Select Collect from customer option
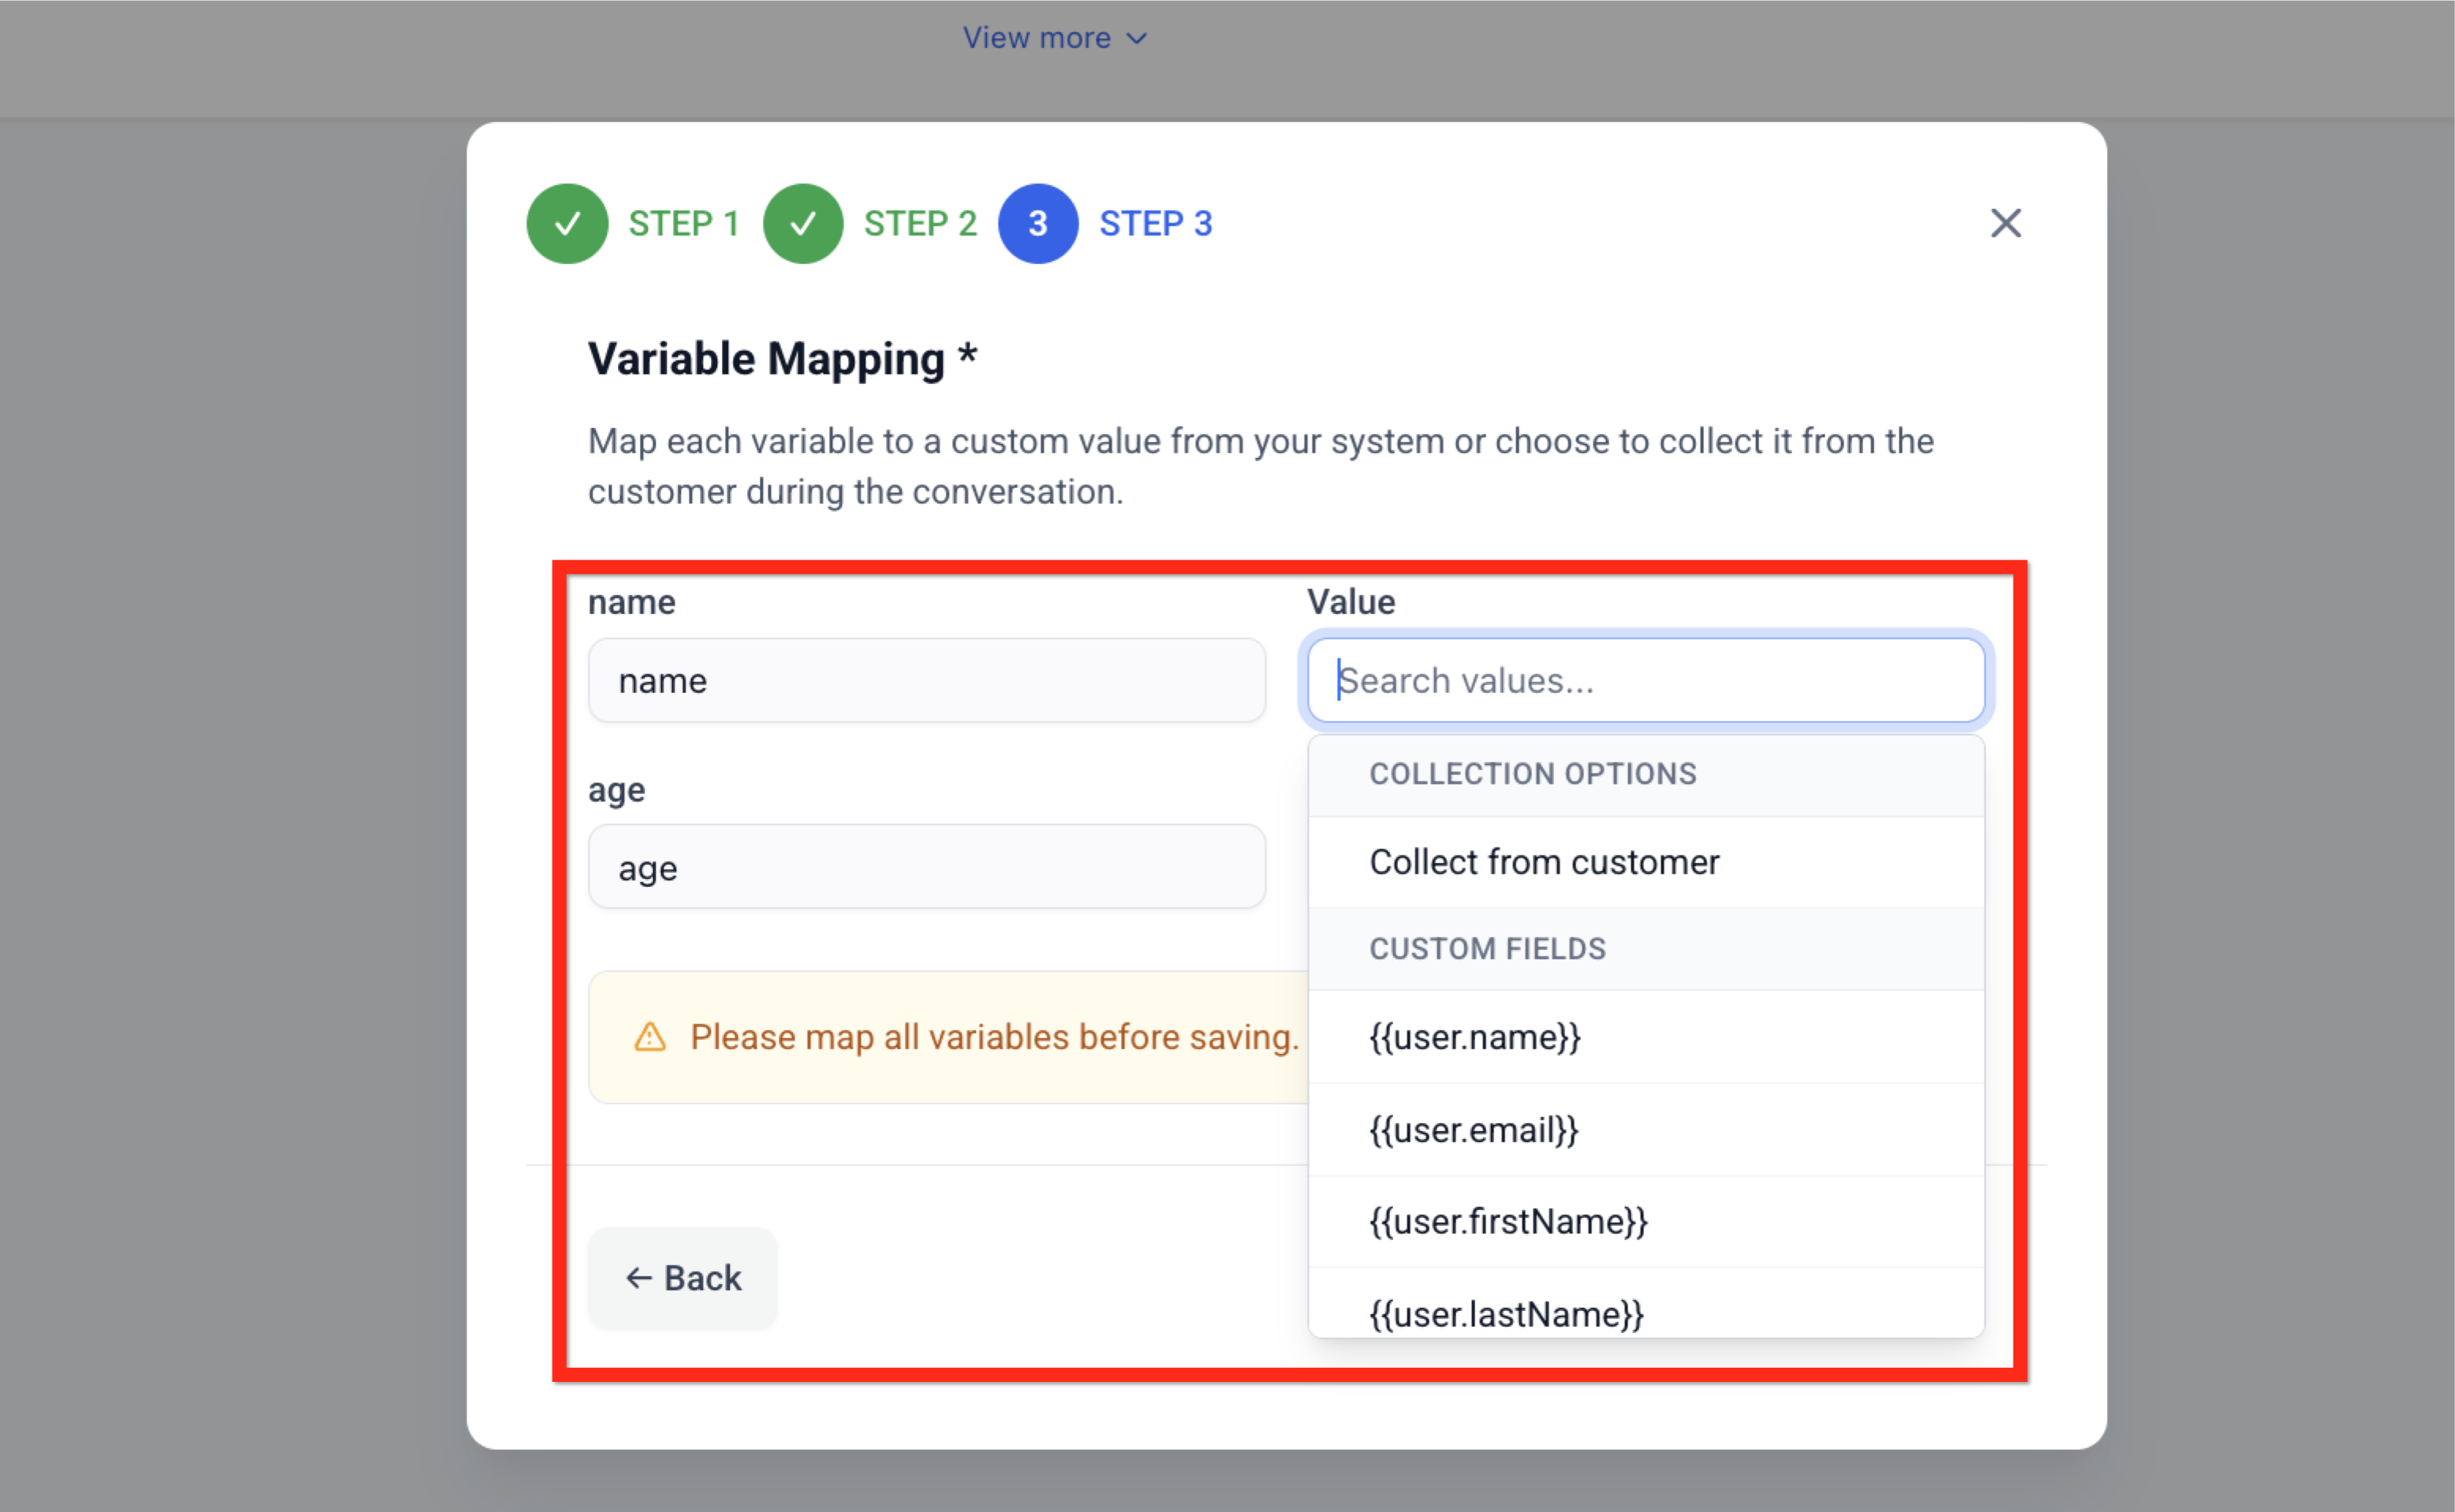 [x=1543, y=862]
